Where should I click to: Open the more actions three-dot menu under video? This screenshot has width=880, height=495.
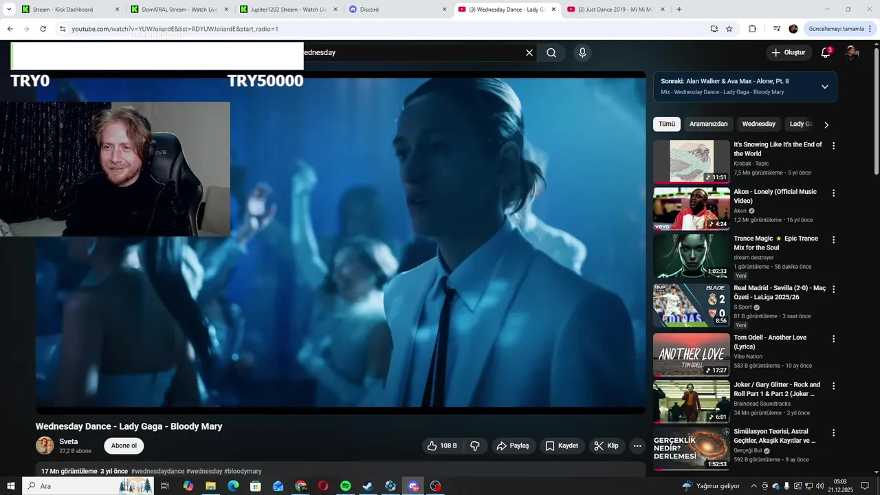[637, 445]
